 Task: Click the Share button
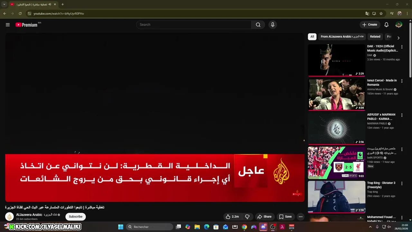point(264,217)
